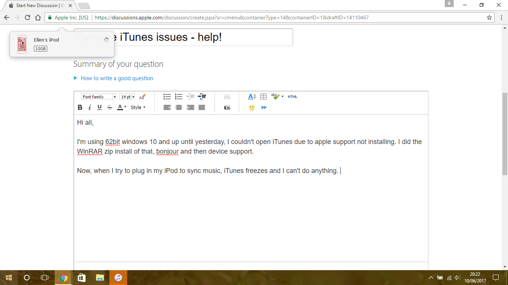
Task: Run the spell checker
Action: pyautogui.click(x=275, y=96)
